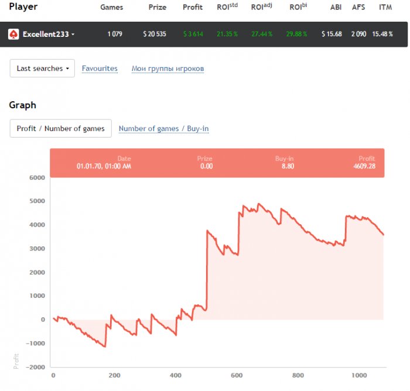Viewport: 410px width, 391px height.
Task: Click the ITM column header
Action: (385, 8)
